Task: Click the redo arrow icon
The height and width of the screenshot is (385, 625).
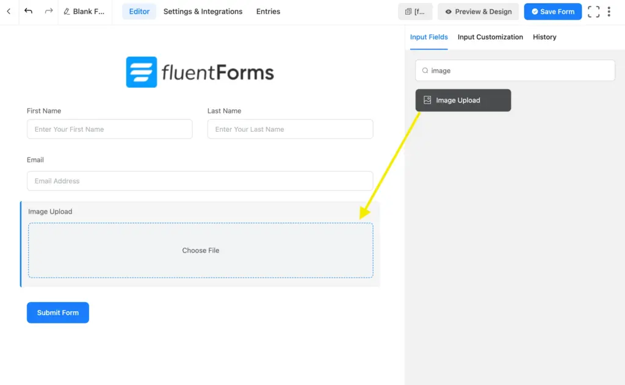Action: 49,12
